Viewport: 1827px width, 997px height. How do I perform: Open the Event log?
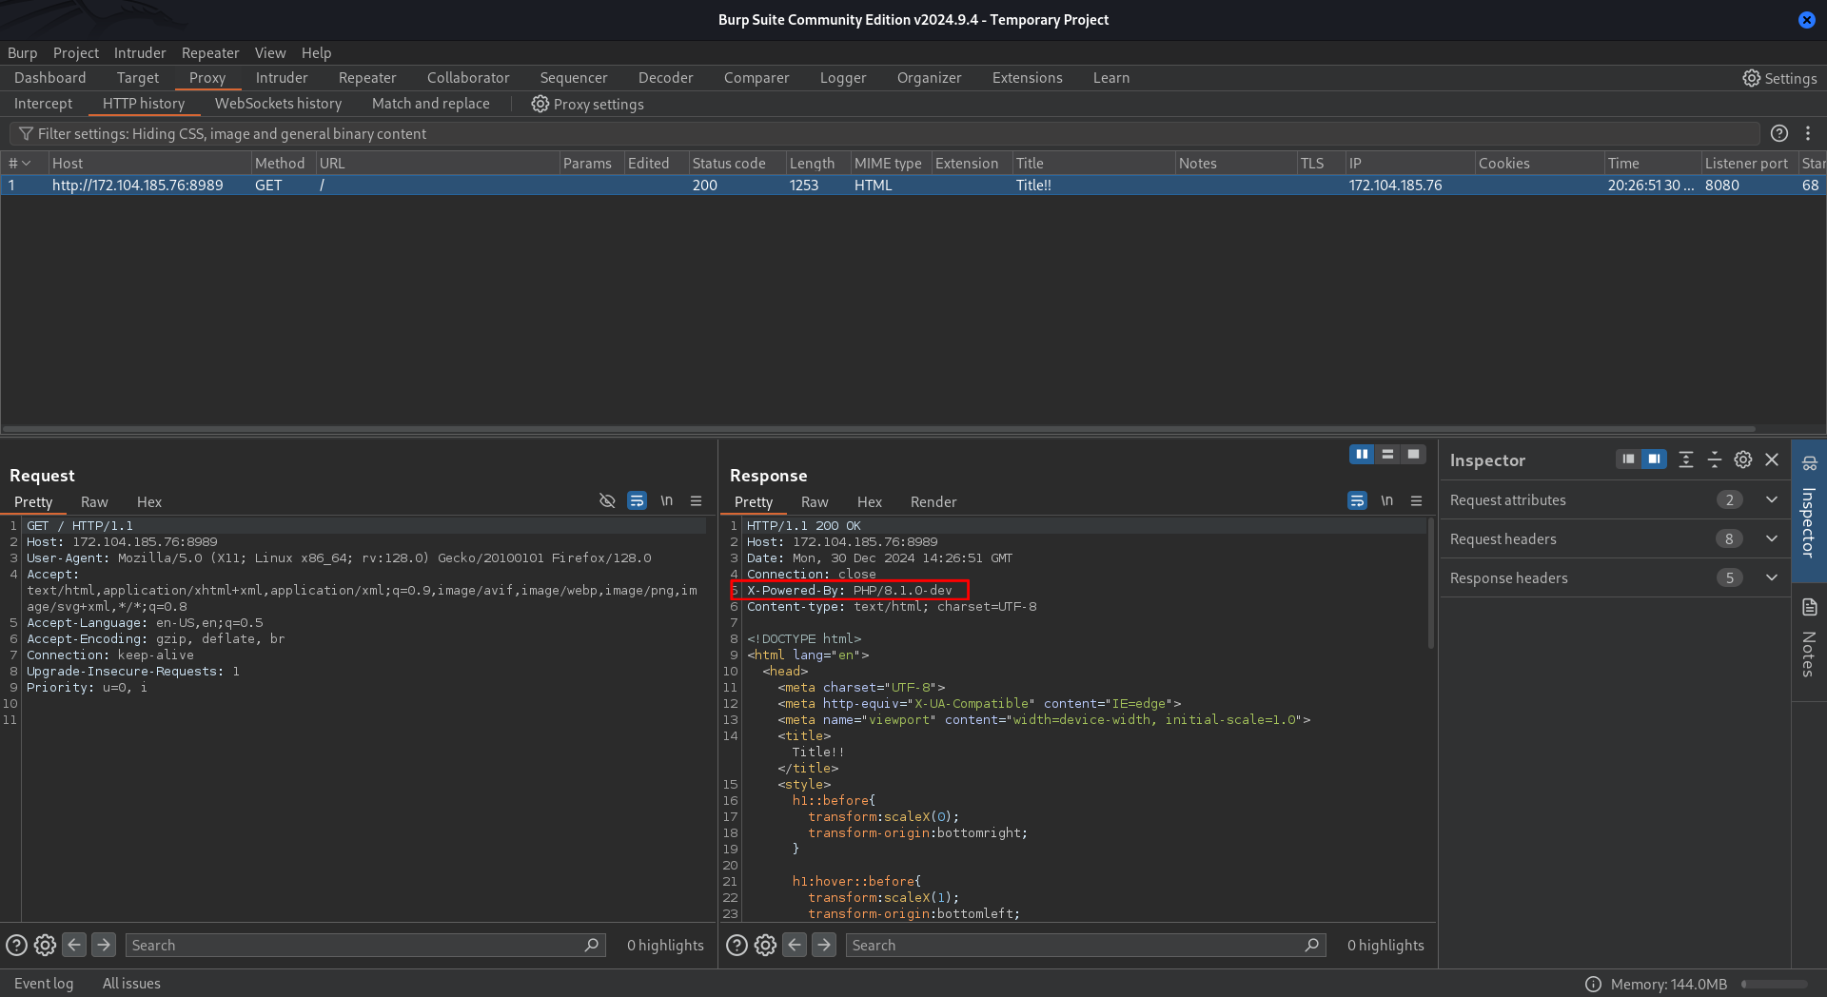44,984
